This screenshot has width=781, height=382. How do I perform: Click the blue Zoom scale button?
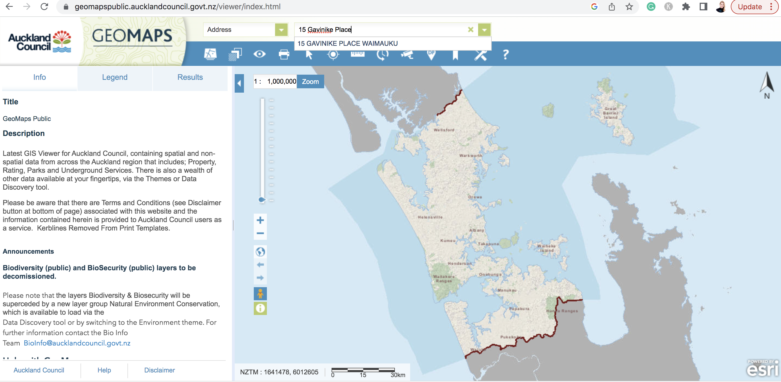pyautogui.click(x=311, y=82)
